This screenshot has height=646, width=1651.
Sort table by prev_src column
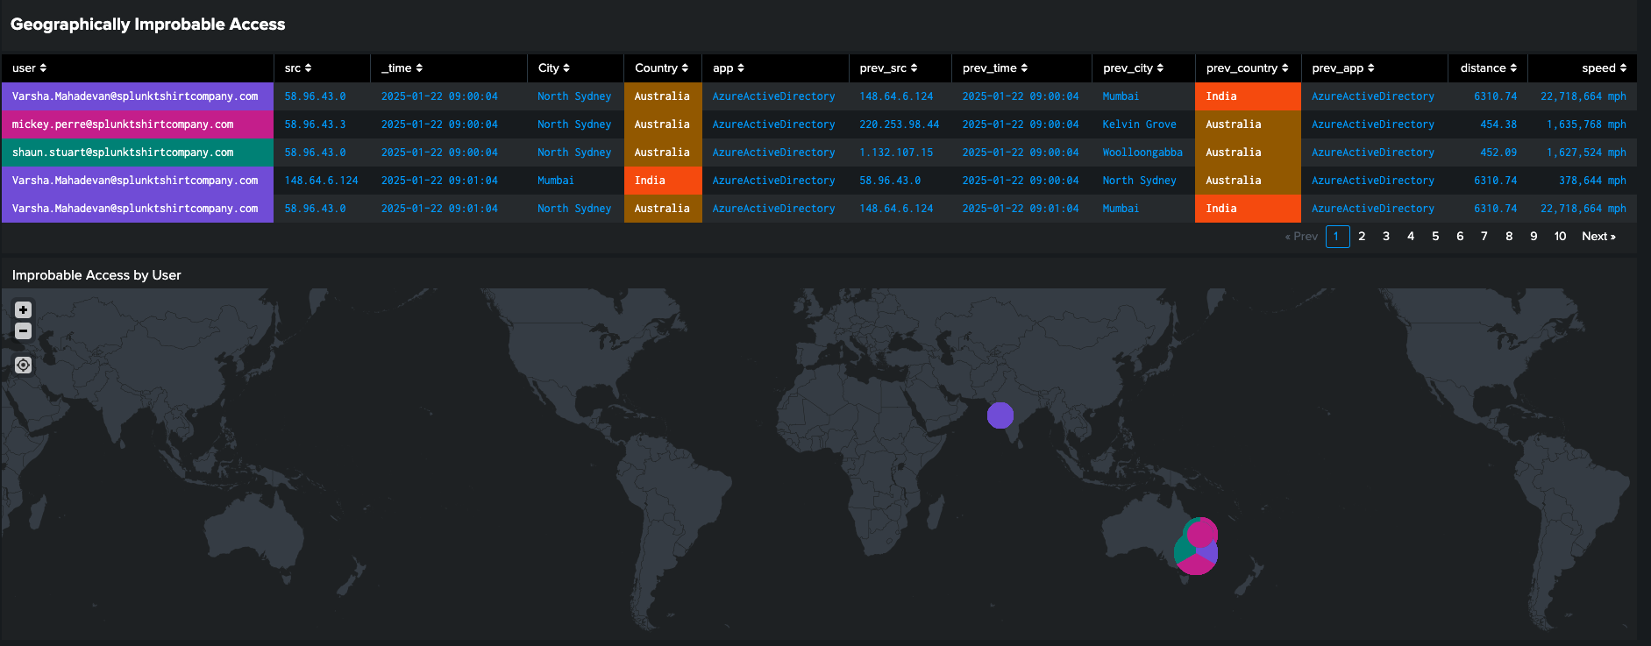tap(888, 68)
